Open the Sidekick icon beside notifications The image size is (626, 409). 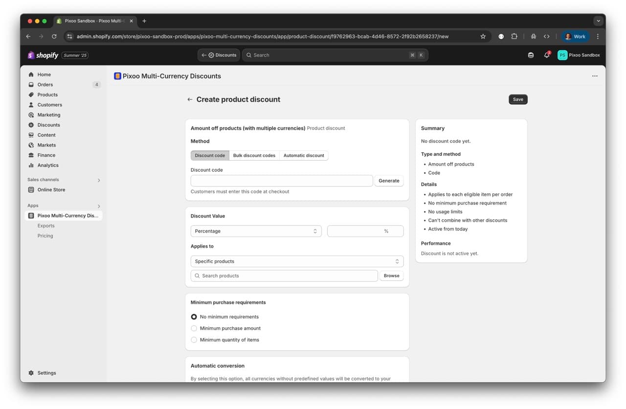(x=531, y=55)
